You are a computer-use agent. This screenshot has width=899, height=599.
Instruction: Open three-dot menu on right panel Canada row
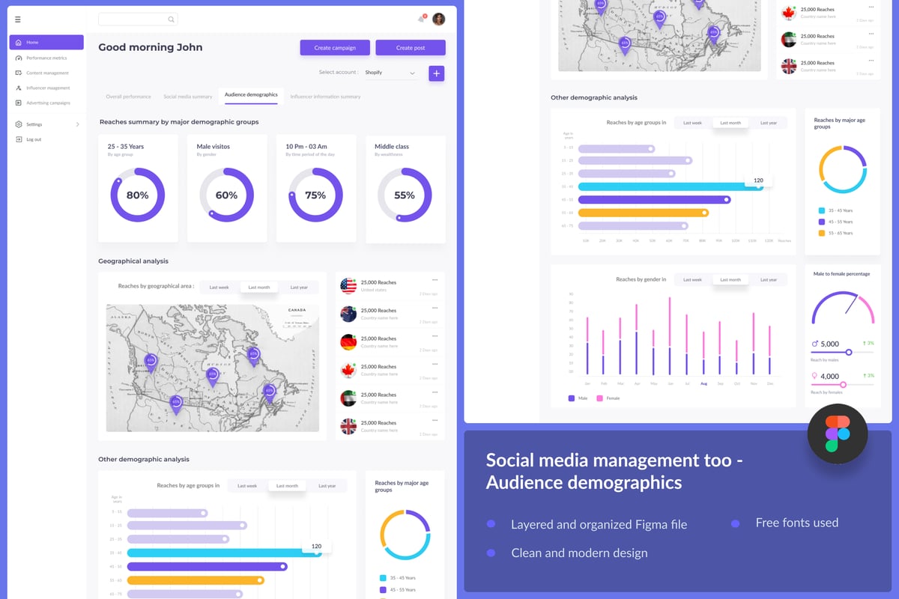pos(871,7)
